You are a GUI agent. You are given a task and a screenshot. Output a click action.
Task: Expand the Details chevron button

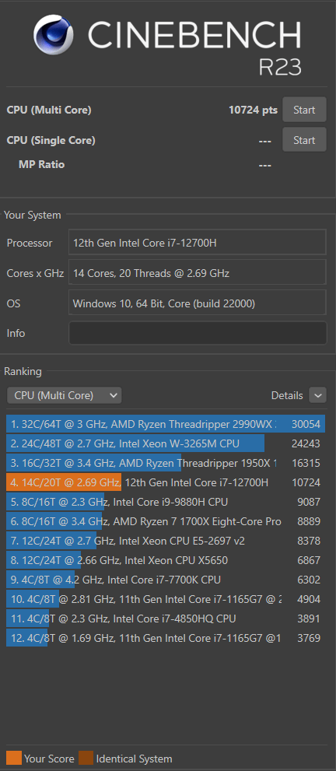[x=318, y=395]
